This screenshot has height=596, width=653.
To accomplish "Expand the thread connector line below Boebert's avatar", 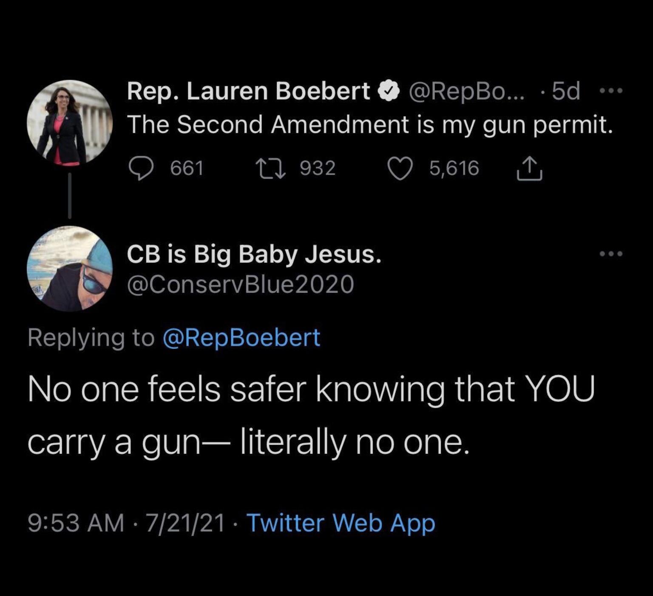I will [x=69, y=197].
